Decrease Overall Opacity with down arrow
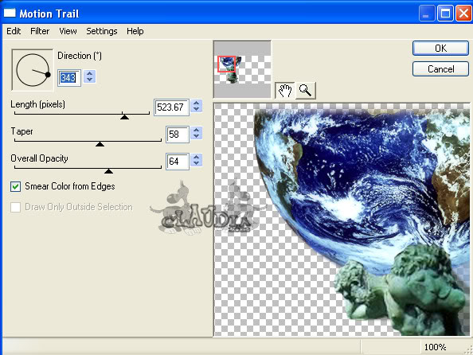The width and height of the screenshot is (473, 355). pos(197,163)
